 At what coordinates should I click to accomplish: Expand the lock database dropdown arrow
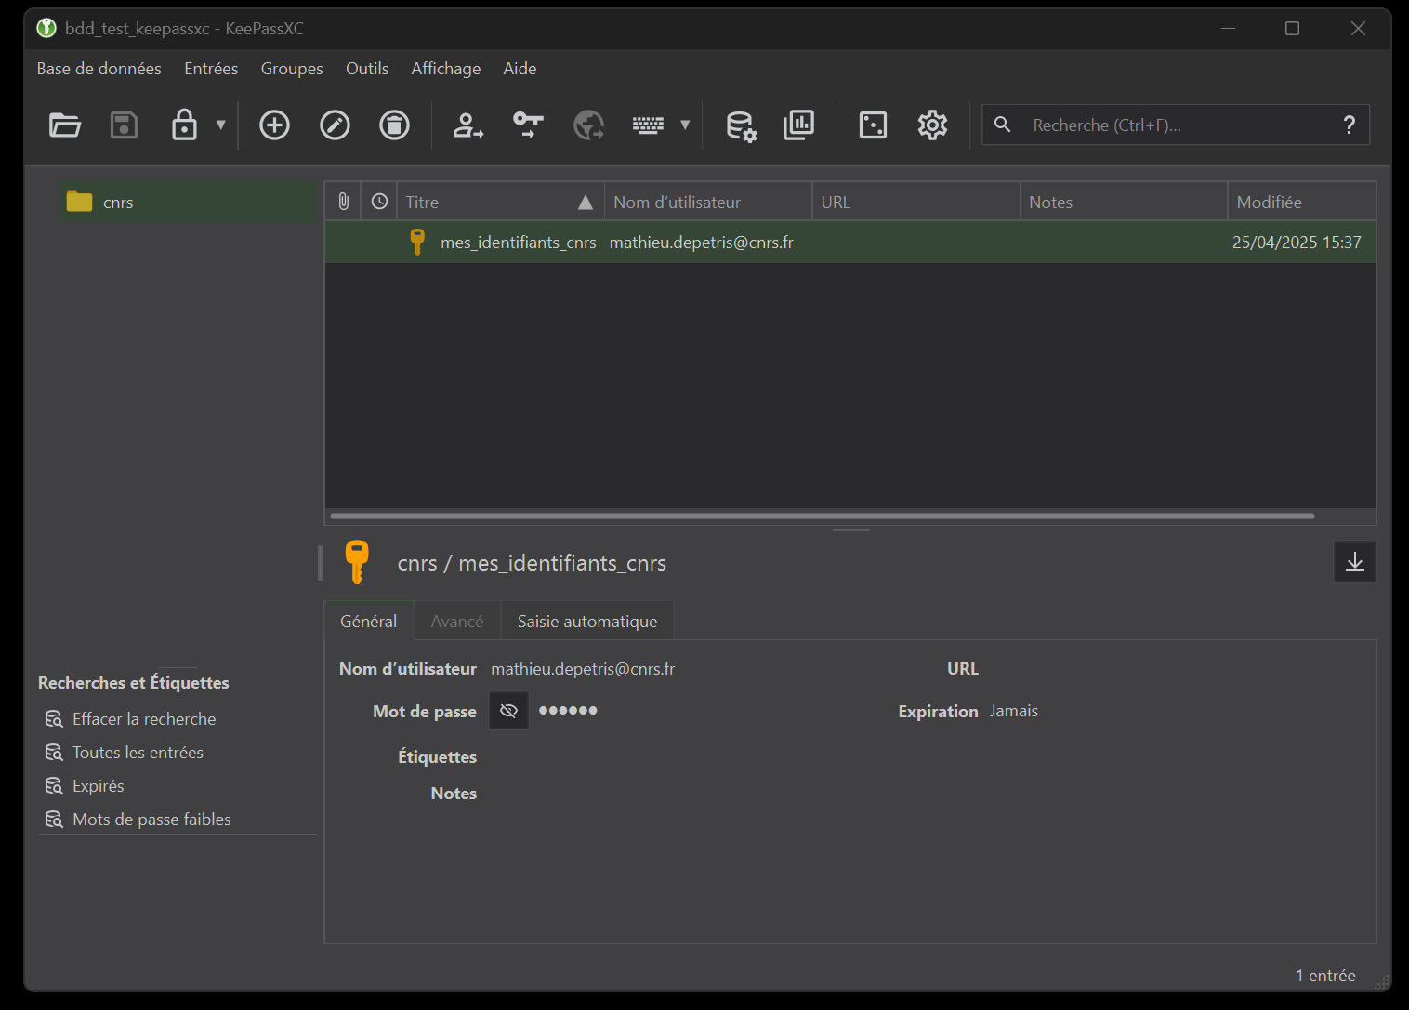pos(221,125)
